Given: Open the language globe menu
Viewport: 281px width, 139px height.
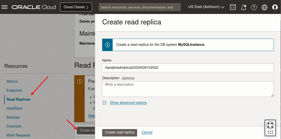Looking at the screenshot, I should click(264, 7).
